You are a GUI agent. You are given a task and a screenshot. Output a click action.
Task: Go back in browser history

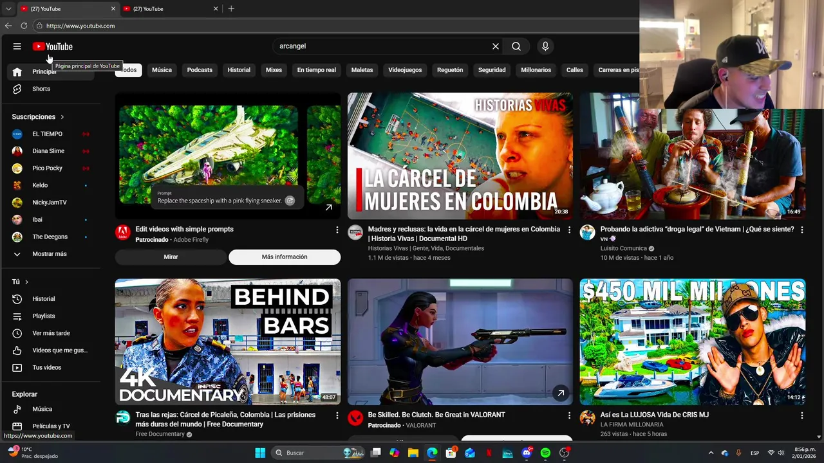(8, 26)
